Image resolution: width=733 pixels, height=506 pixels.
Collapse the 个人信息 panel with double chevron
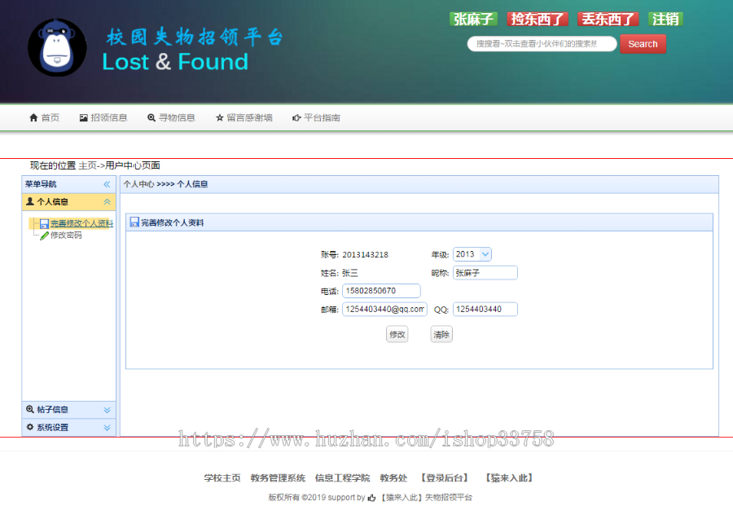click(107, 201)
